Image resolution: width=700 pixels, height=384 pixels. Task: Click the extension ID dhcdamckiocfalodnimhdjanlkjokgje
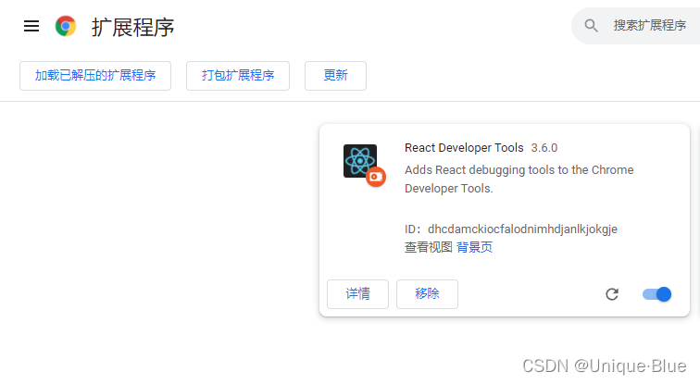coord(522,229)
